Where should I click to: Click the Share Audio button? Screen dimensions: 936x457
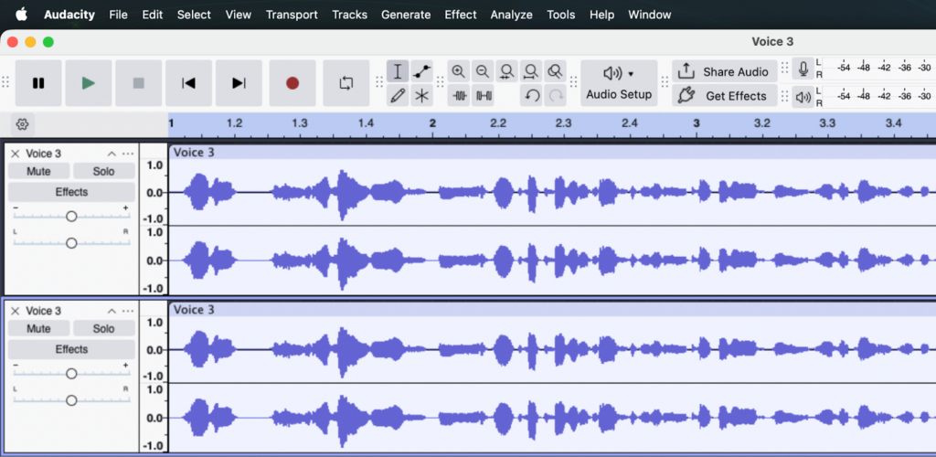725,71
